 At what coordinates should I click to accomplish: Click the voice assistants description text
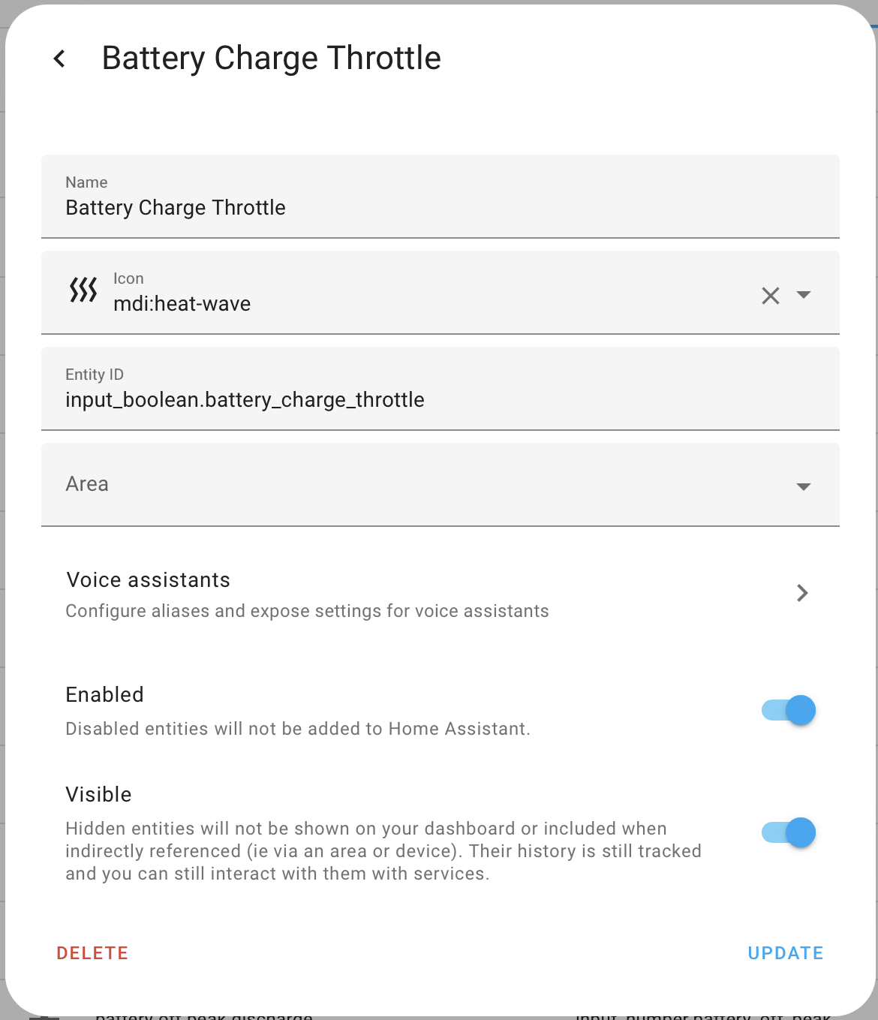click(x=307, y=611)
